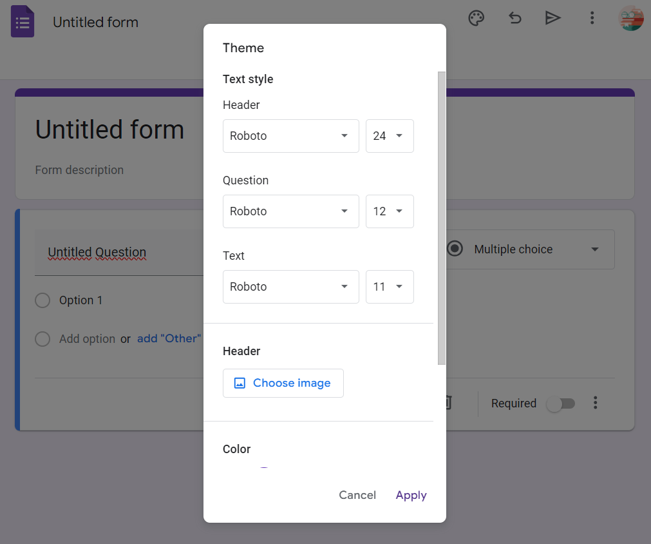Select the Option 1 radio button
Image resolution: width=651 pixels, height=544 pixels.
[42, 300]
